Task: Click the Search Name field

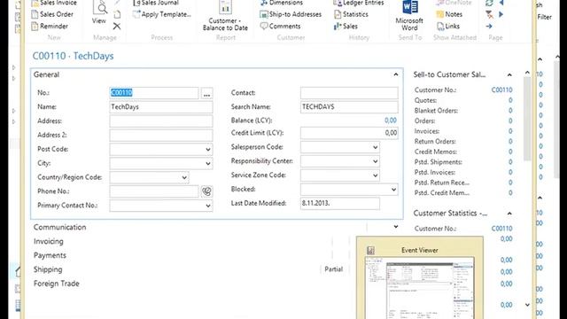Action: click(349, 107)
